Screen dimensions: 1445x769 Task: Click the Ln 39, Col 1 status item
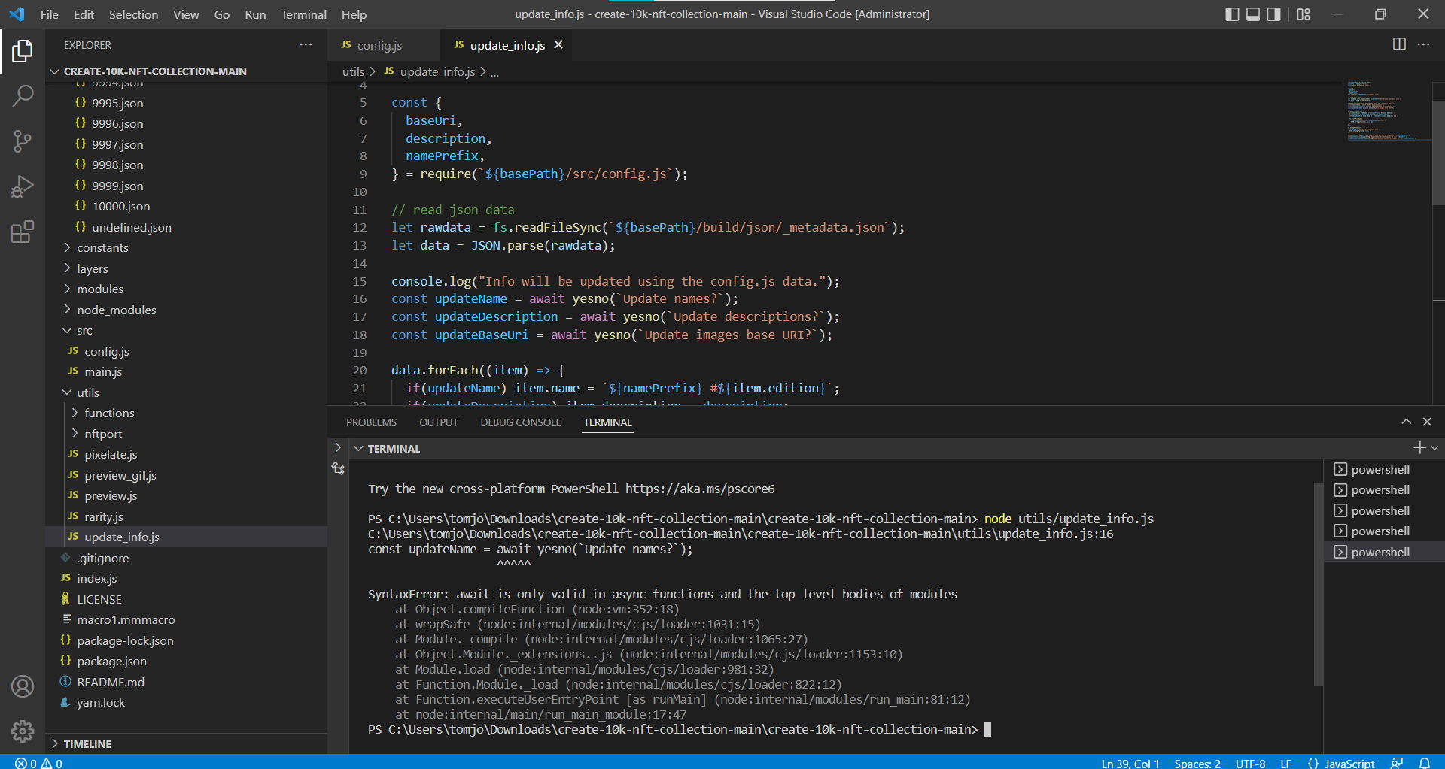click(1130, 763)
